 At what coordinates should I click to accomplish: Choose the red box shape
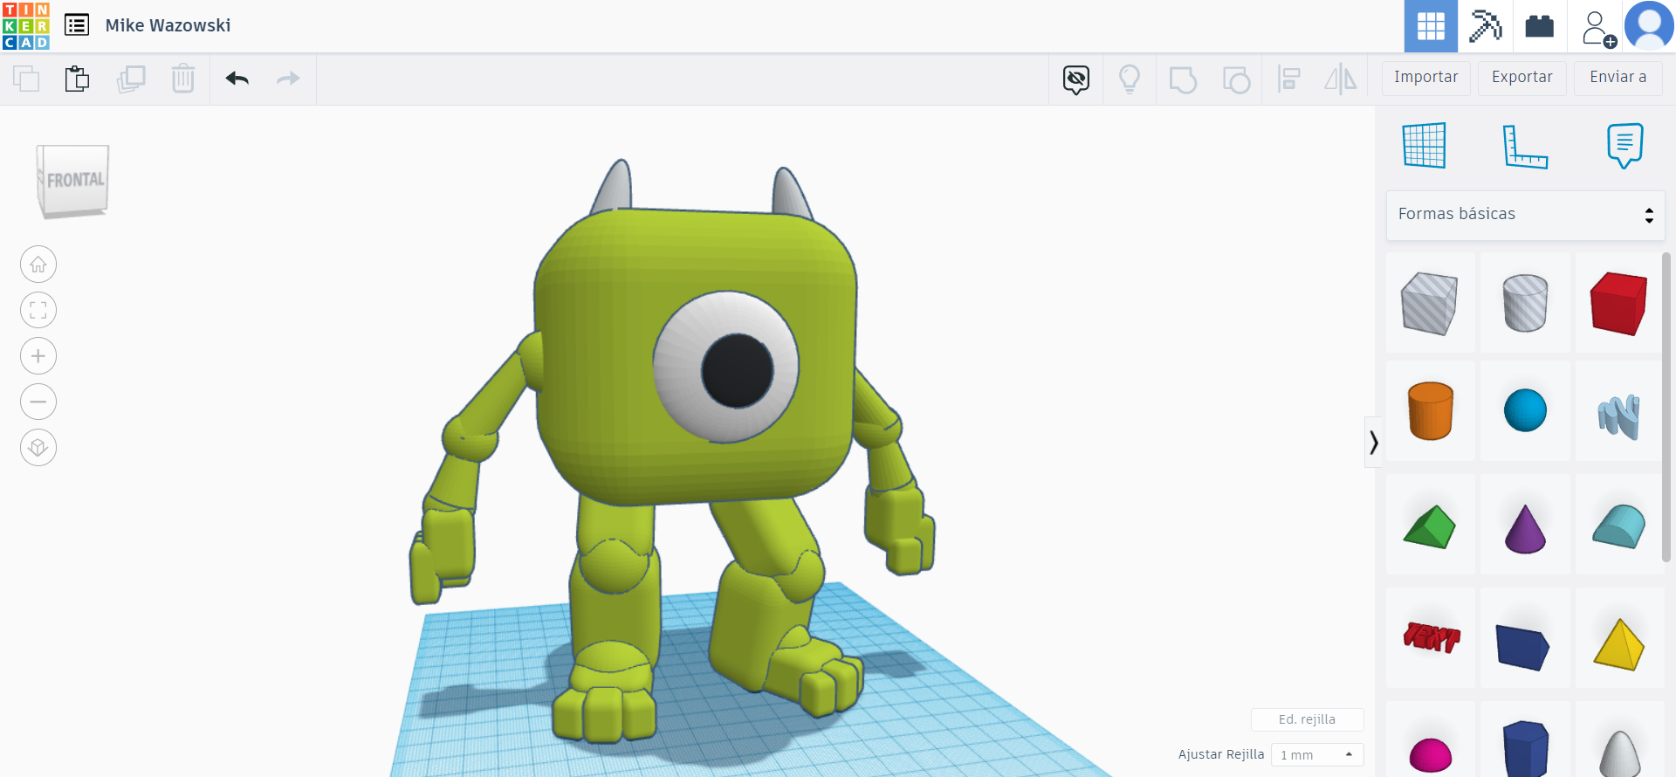tap(1619, 303)
